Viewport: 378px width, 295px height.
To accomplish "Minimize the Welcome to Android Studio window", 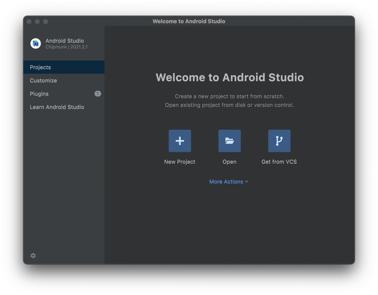I will coord(37,21).
